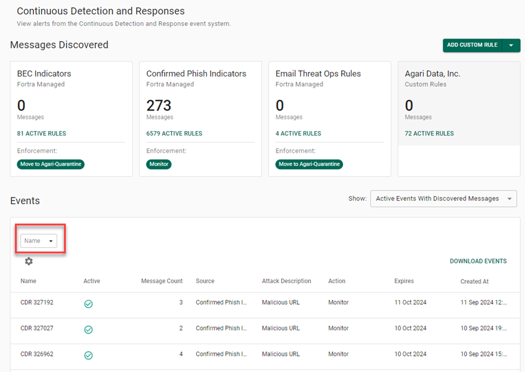Click the dropdown arrow on ADD CUSTOM RULE button
The height and width of the screenshot is (372, 525).
(511, 45)
